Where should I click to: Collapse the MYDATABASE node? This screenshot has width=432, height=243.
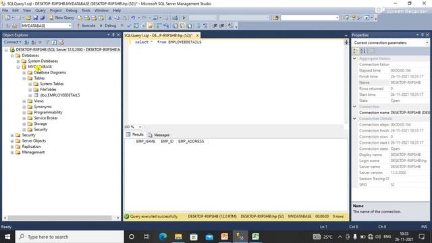(18, 67)
